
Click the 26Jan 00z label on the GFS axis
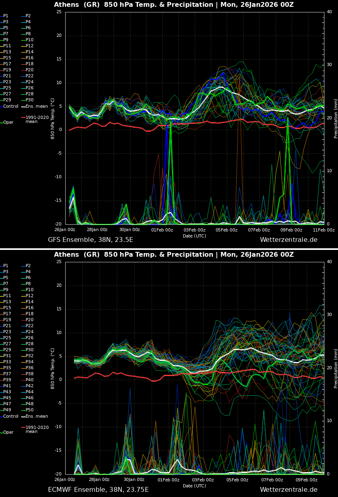(x=65, y=230)
